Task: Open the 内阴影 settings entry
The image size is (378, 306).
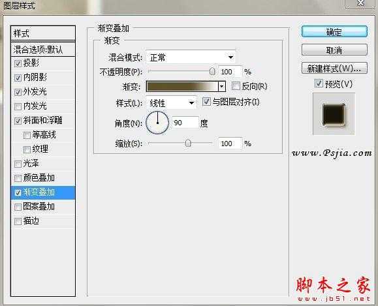Action: click(x=35, y=78)
